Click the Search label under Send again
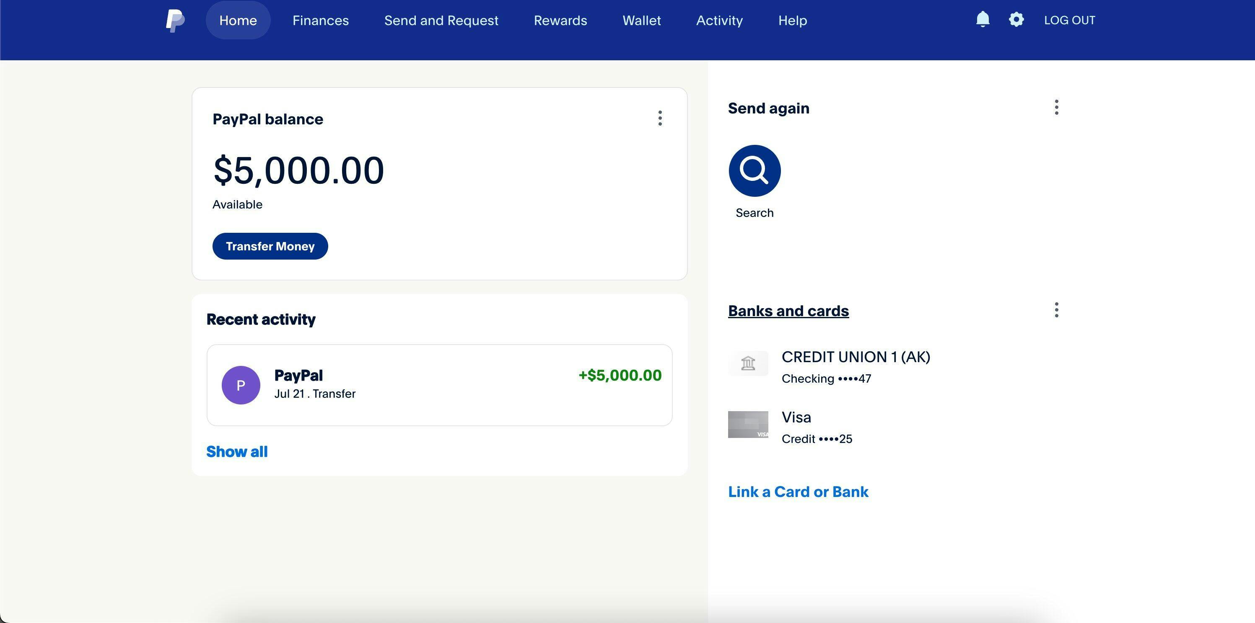The image size is (1255, 623). (x=754, y=213)
